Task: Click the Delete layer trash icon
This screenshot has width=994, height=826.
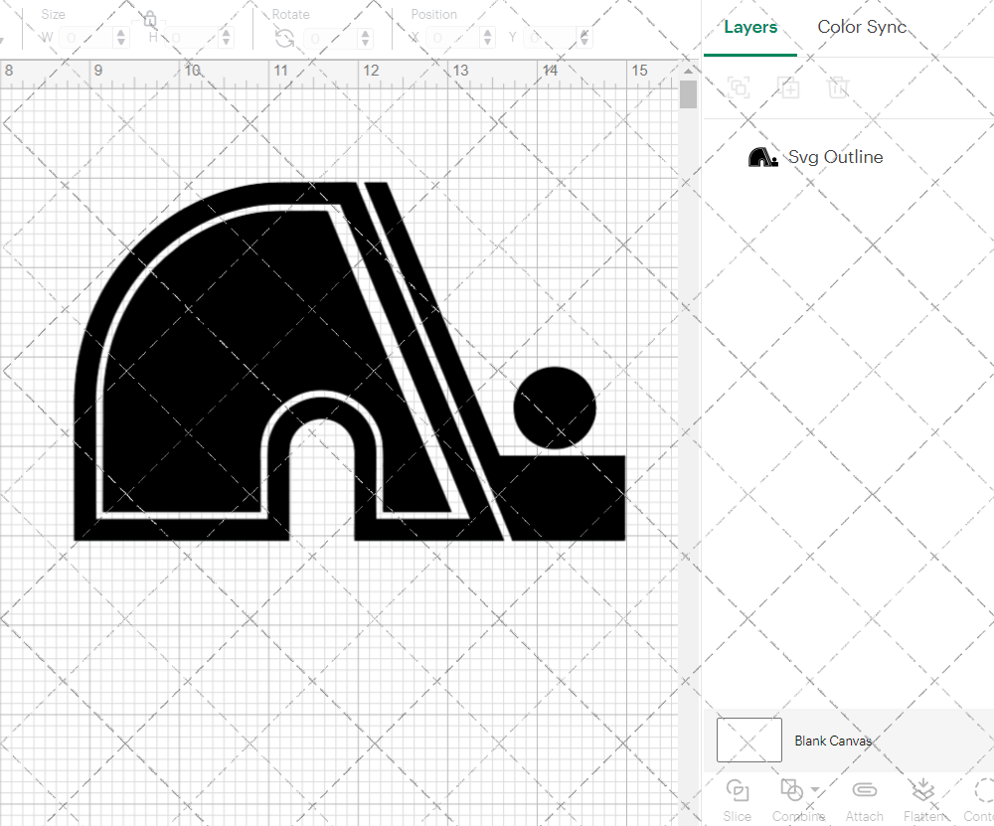Action: coord(838,86)
